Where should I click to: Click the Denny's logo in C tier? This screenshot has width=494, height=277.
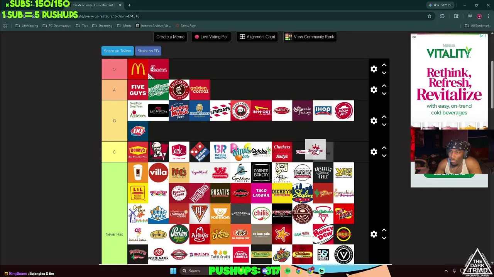(x=138, y=152)
